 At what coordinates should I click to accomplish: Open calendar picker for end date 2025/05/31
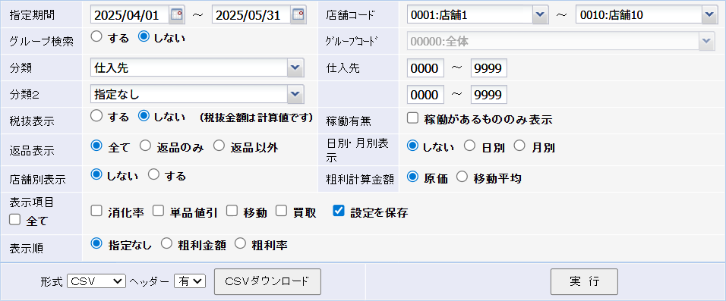(x=298, y=15)
